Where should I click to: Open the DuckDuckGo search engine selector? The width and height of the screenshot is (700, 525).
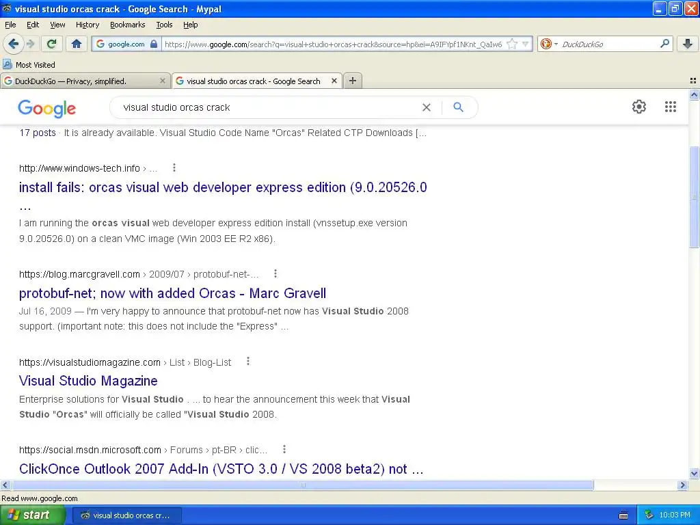549,44
